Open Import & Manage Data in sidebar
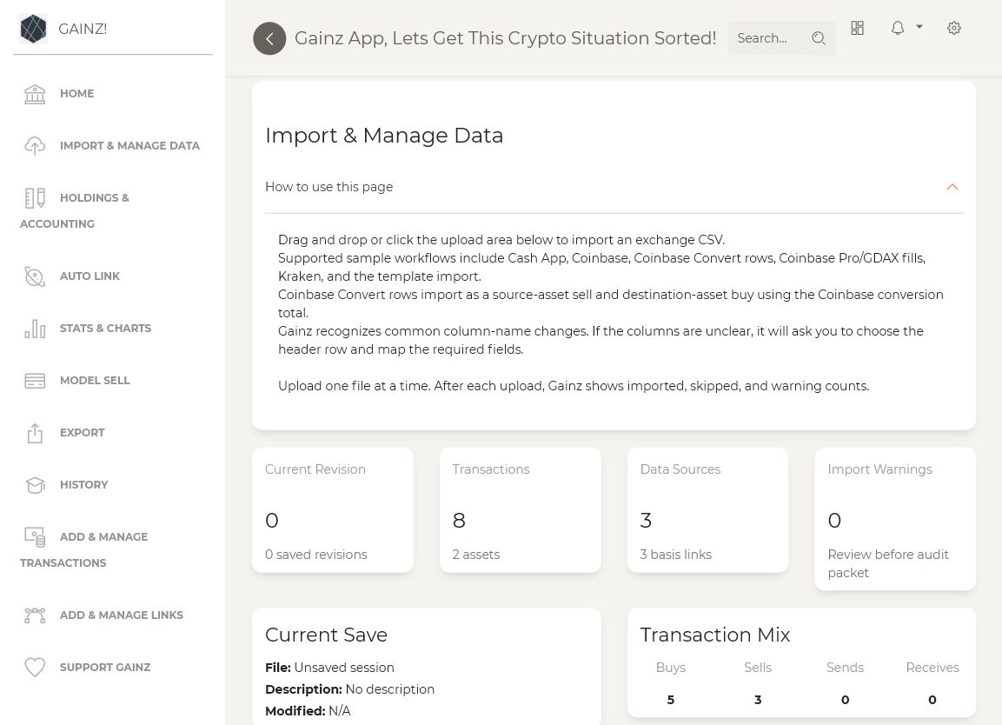1002x725 pixels. tap(129, 146)
